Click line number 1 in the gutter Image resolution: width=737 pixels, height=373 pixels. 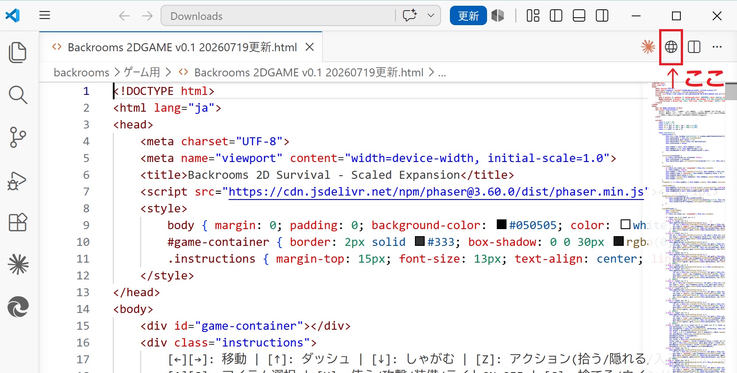pyautogui.click(x=86, y=91)
